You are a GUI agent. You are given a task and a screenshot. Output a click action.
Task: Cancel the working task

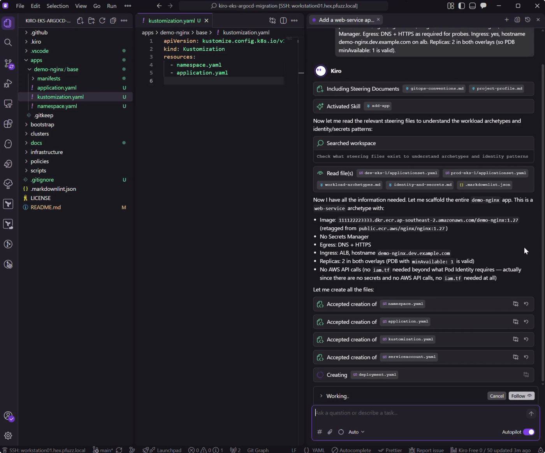pyautogui.click(x=496, y=396)
